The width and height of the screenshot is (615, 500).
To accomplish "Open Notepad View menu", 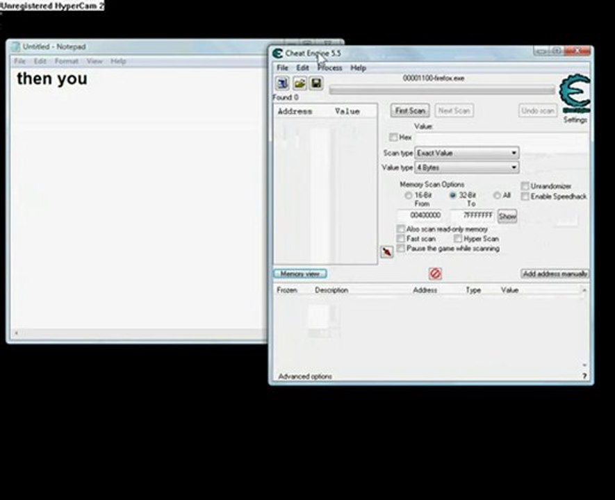I will click(95, 61).
